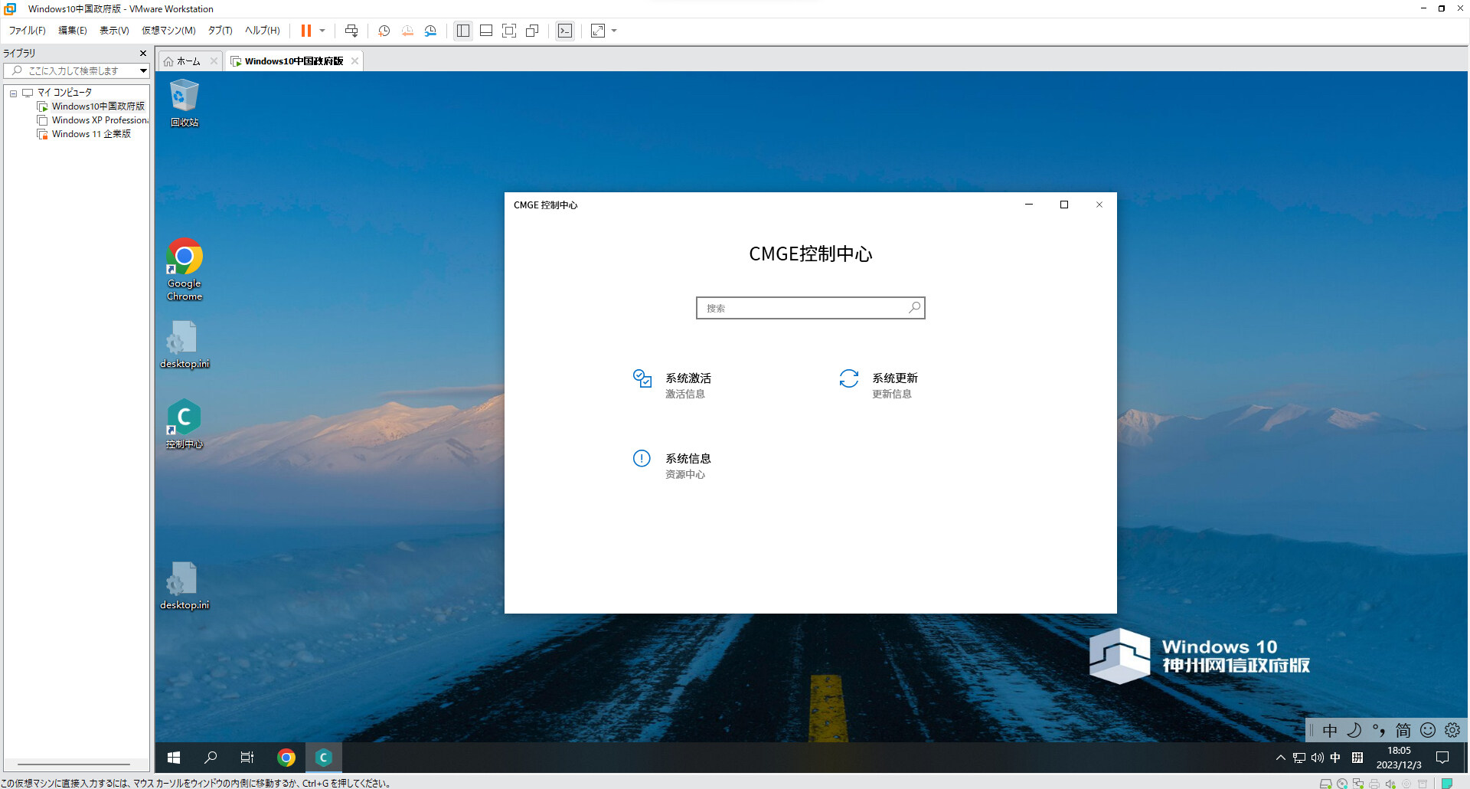Open the dropdown next to the pause button
The height and width of the screenshot is (789, 1470).
[322, 31]
